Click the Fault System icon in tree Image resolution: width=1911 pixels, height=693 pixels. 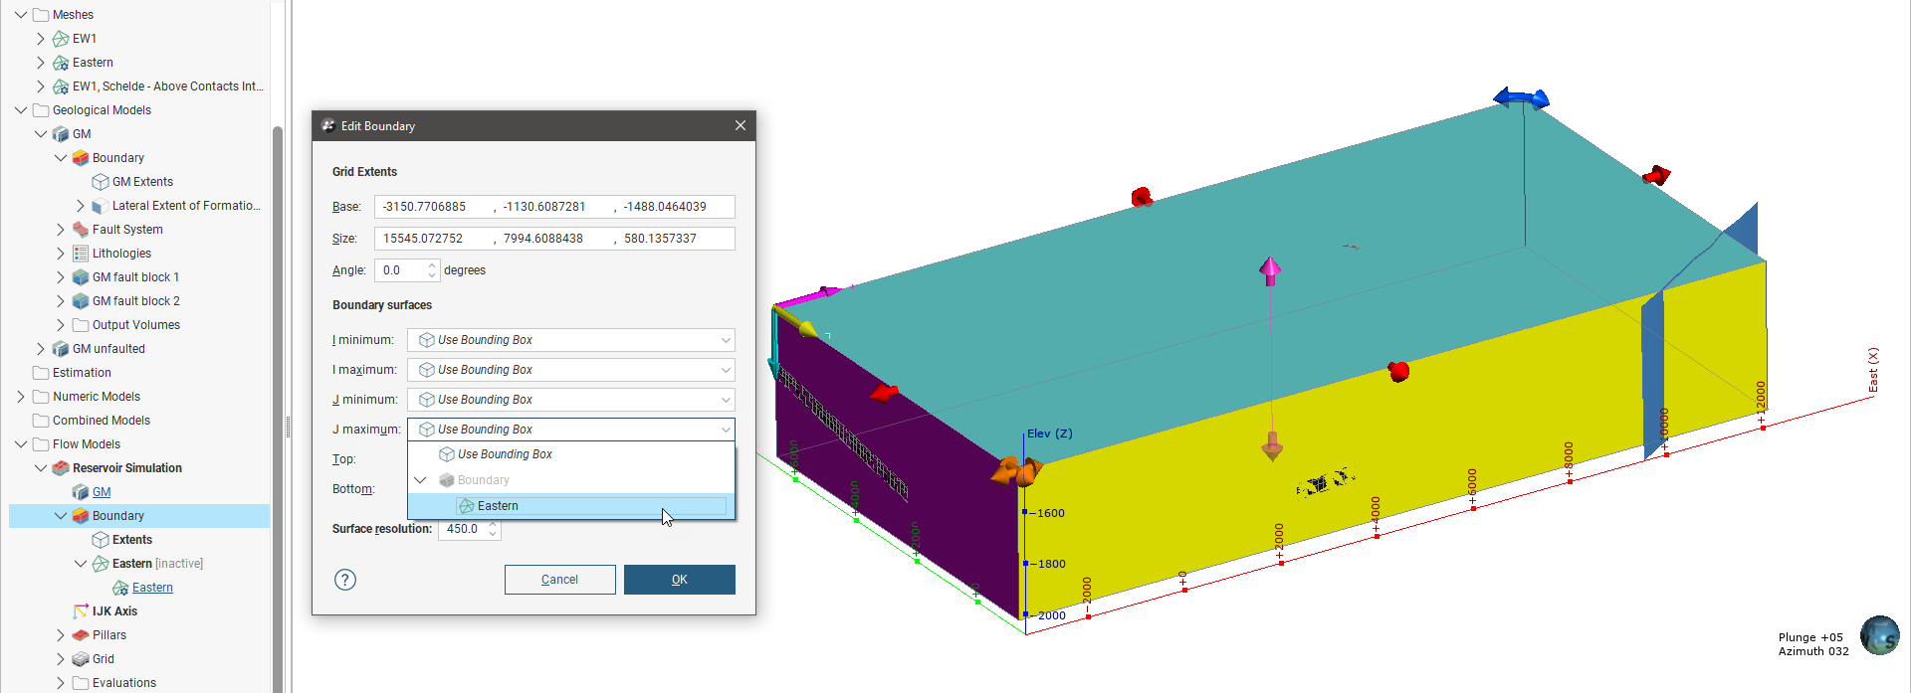tap(81, 230)
